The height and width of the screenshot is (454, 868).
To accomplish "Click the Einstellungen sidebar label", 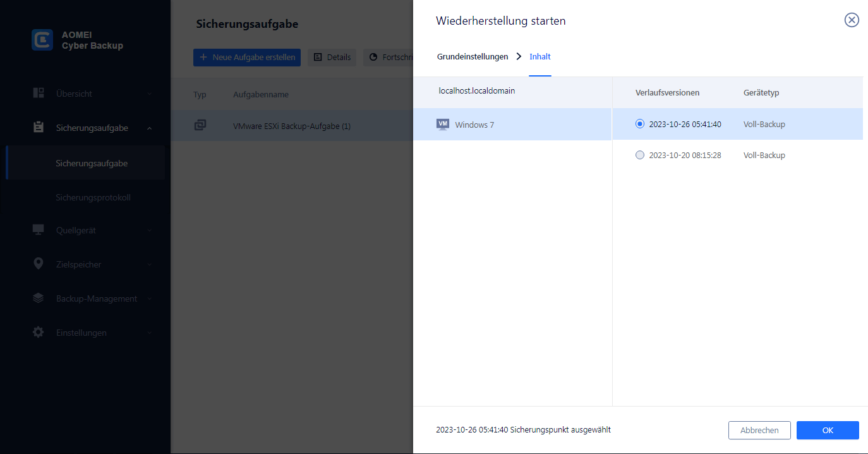I will pos(81,333).
